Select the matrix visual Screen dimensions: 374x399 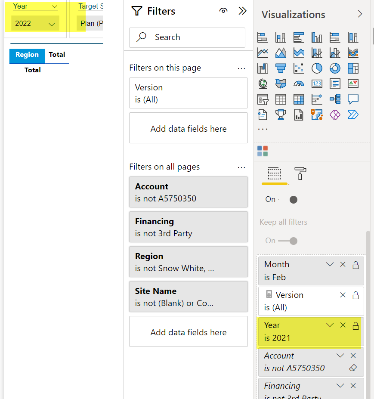coord(299,99)
